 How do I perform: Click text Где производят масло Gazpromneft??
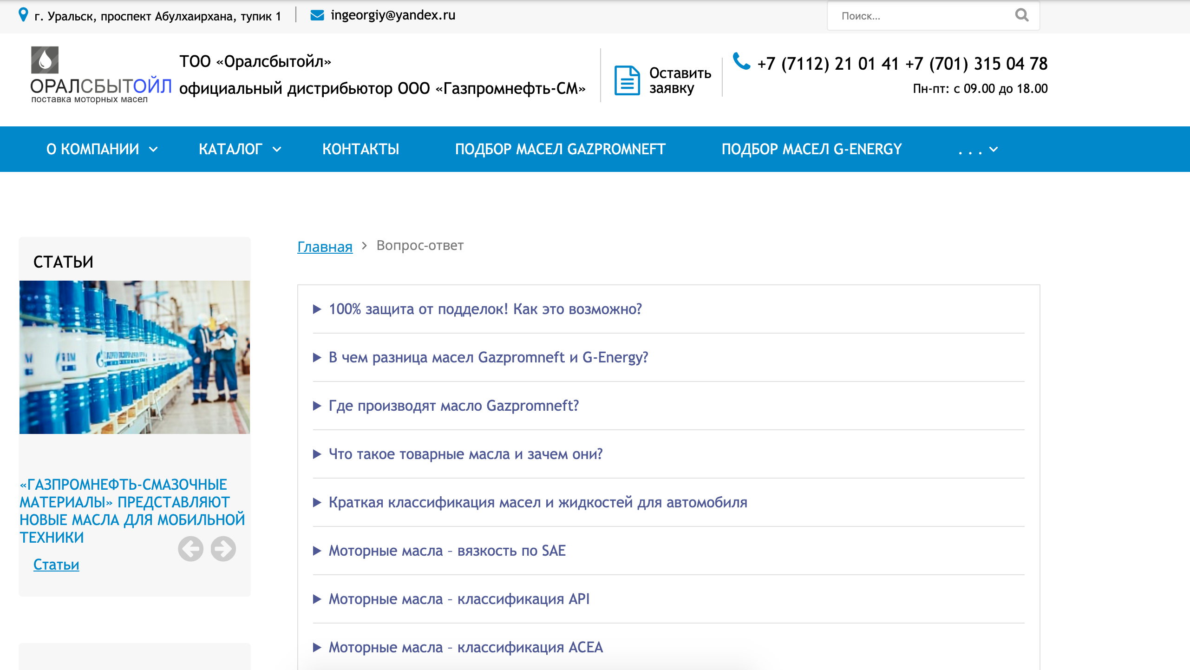tap(454, 406)
